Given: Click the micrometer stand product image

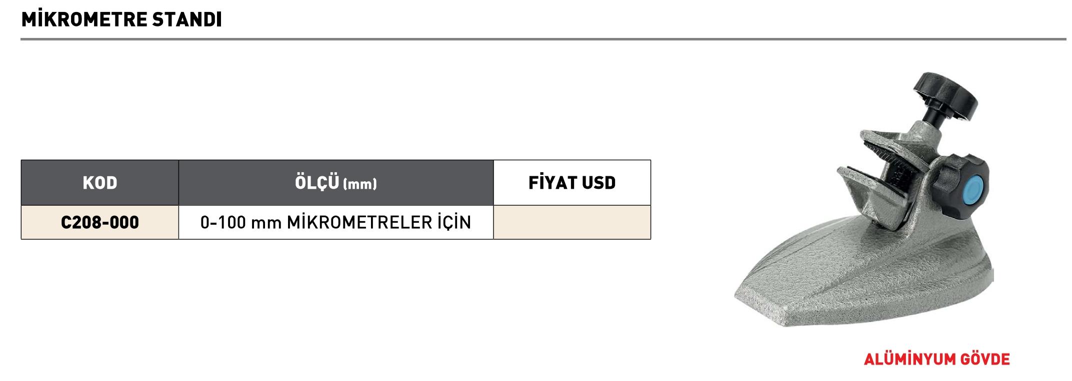Looking at the screenshot, I should (863, 200).
